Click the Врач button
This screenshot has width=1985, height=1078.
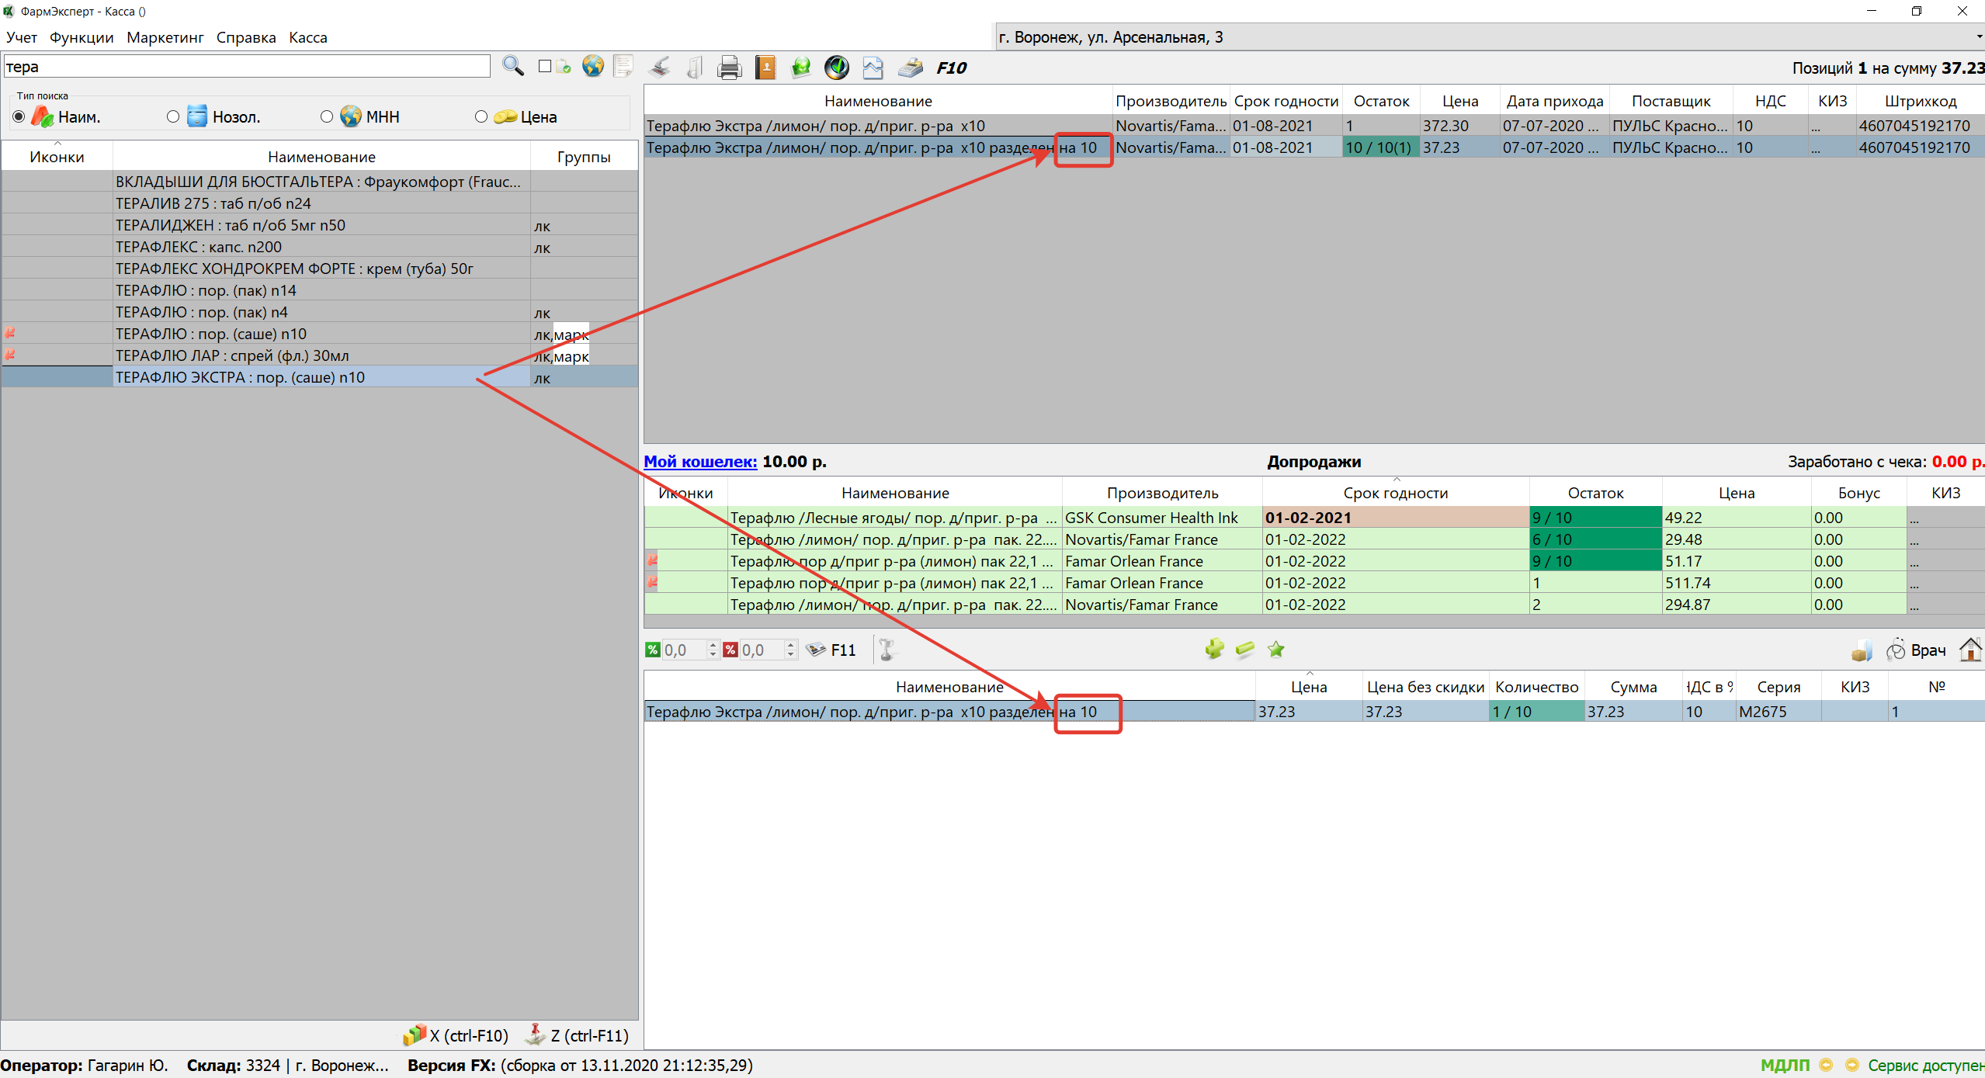[x=1917, y=650]
